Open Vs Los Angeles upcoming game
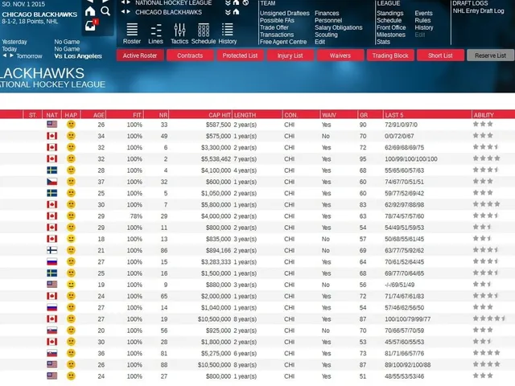 (78, 56)
